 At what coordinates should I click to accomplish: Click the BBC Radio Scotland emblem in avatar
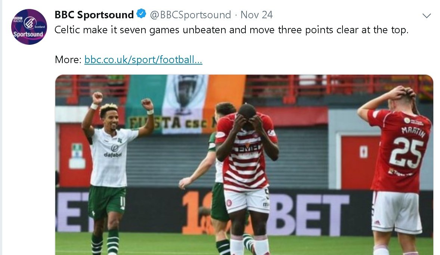pyautogui.click(x=30, y=23)
